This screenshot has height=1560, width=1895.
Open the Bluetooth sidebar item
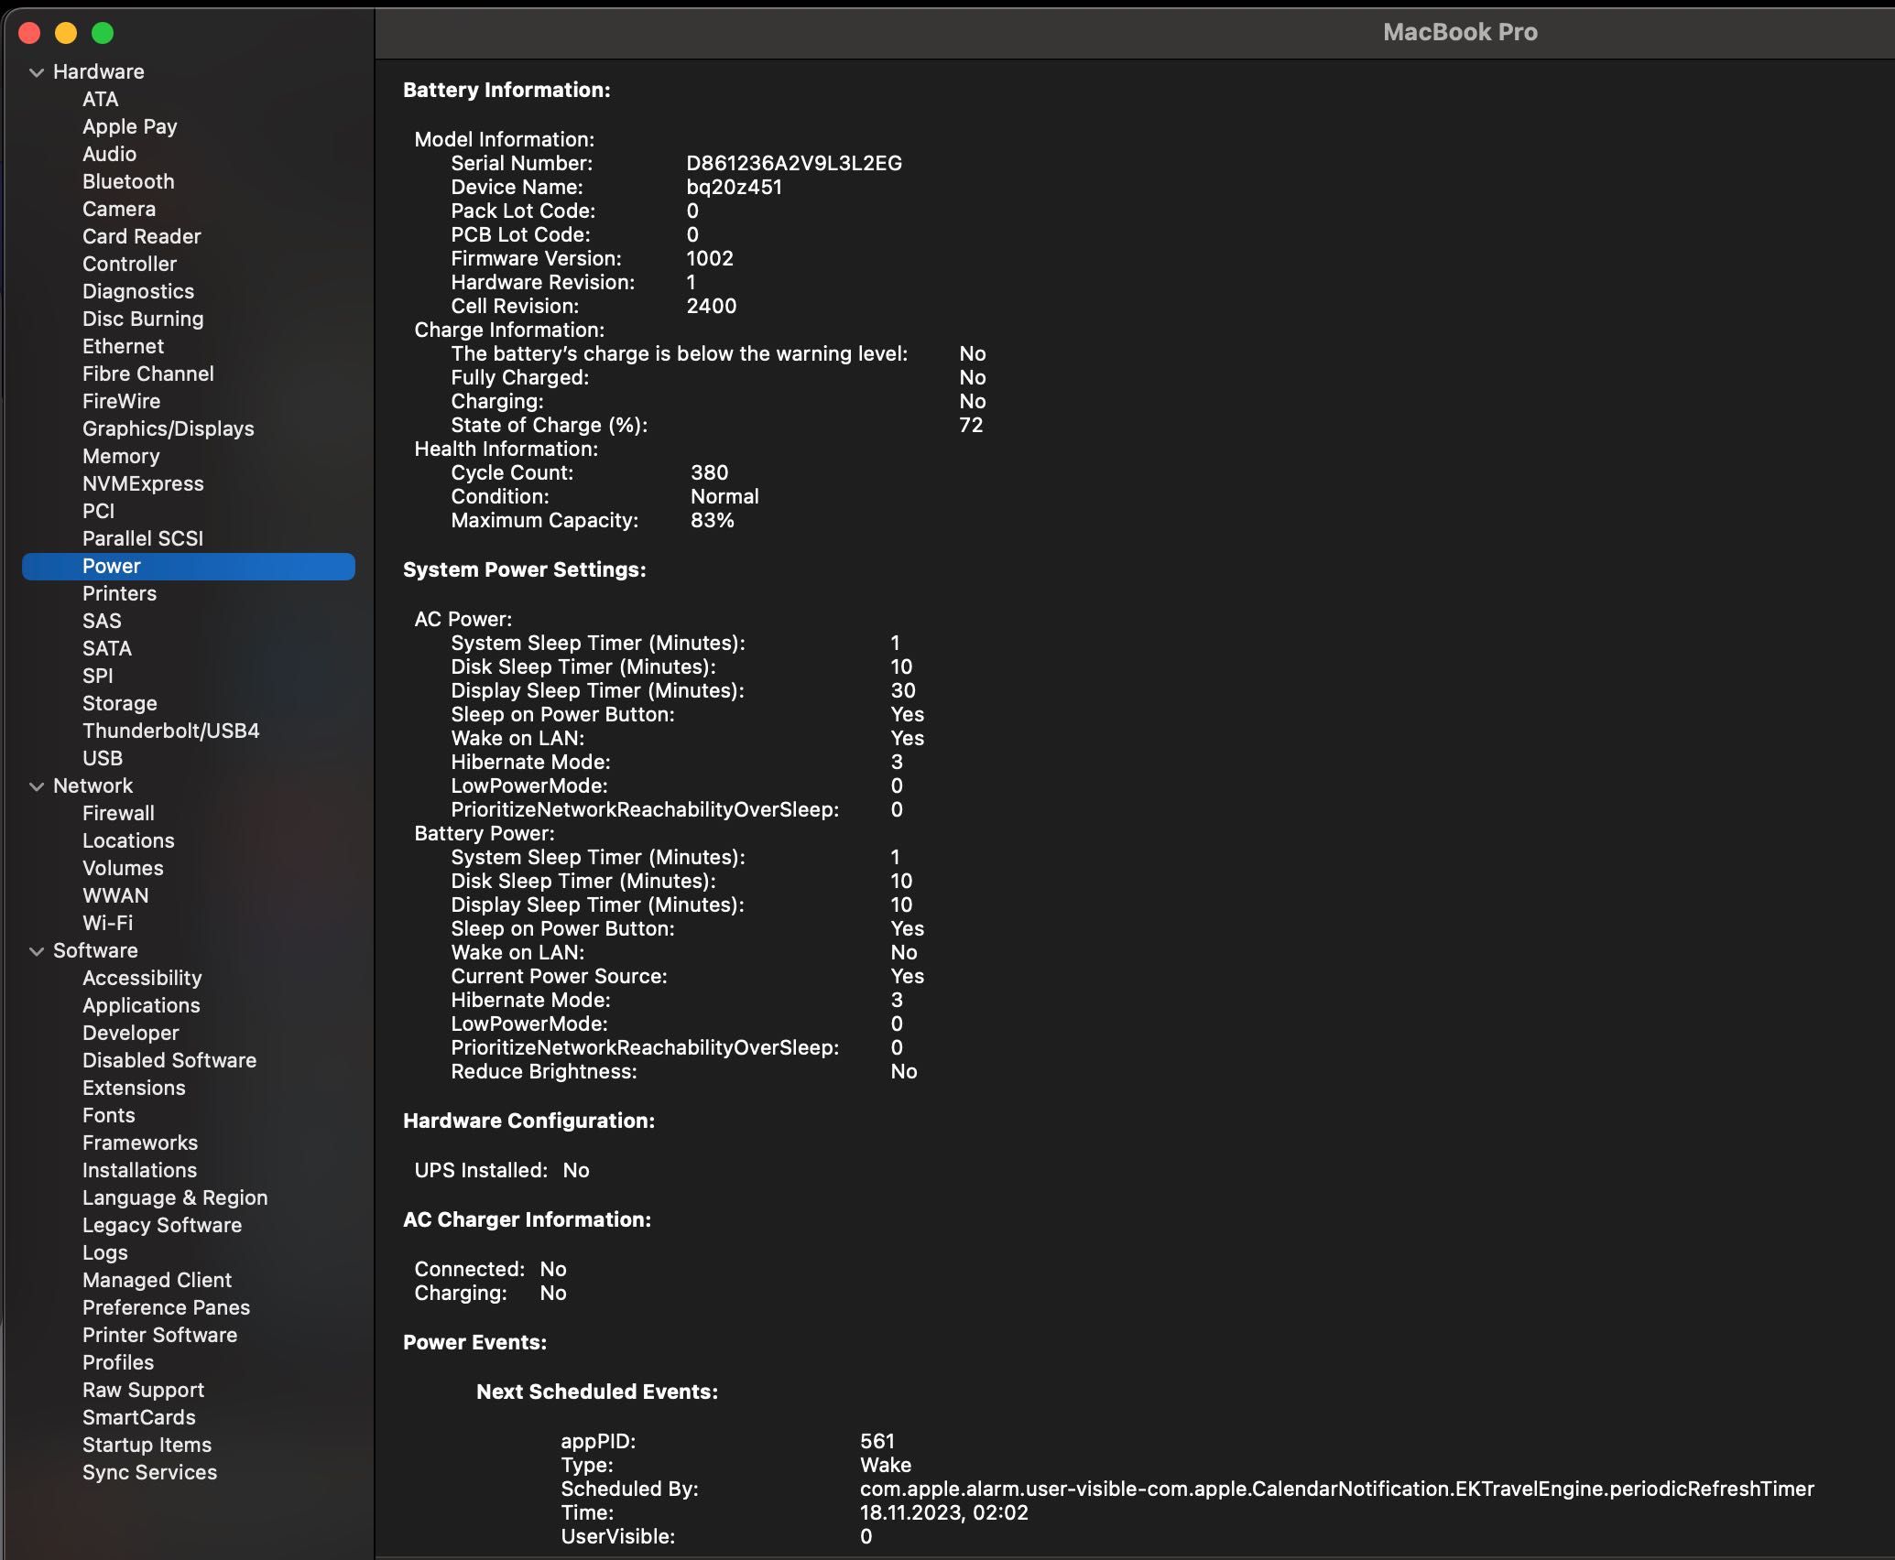tap(128, 181)
